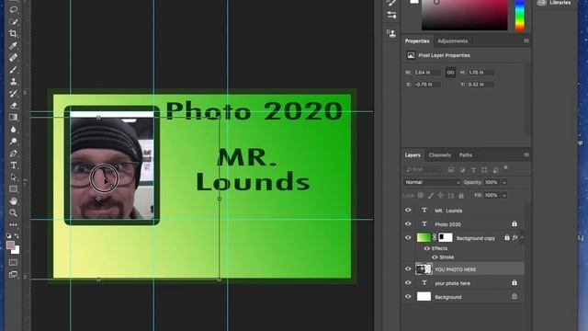This screenshot has width=588, height=331.
Task: Toggle lock all on selected layer
Action: 461,195
